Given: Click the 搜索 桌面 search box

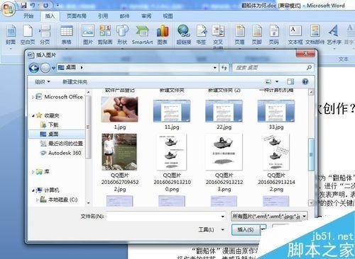Looking at the screenshot, I should [273, 68].
